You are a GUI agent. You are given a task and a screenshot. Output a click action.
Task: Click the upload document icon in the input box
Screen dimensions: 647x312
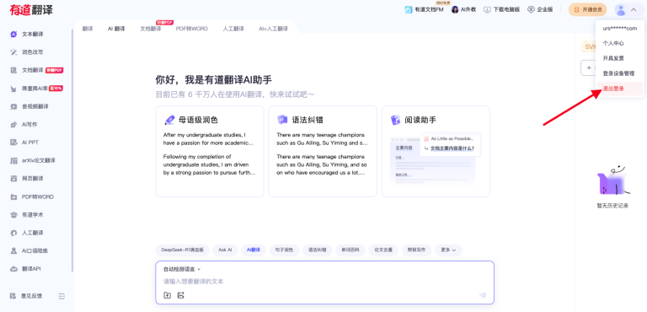pyautogui.click(x=167, y=295)
